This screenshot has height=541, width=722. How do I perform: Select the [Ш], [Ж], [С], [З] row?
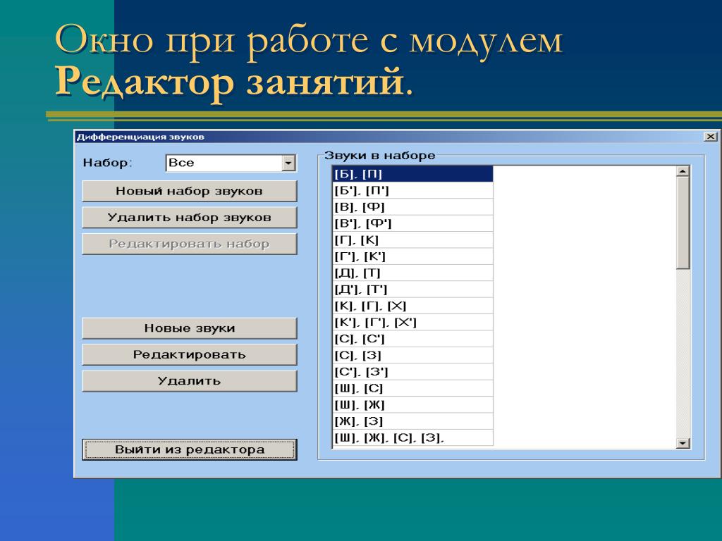pyautogui.click(x=412, y=437)
